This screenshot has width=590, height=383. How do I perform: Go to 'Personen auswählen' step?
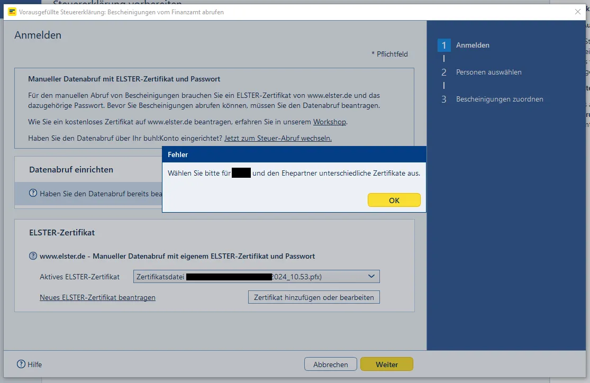[488, 72]
